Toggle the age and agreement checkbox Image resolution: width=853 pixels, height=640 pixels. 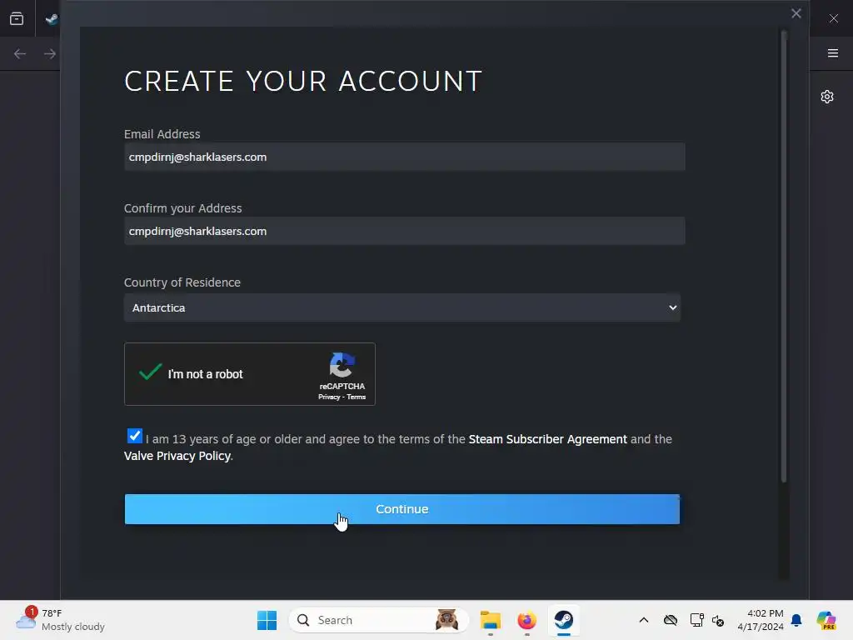point(134,436)
